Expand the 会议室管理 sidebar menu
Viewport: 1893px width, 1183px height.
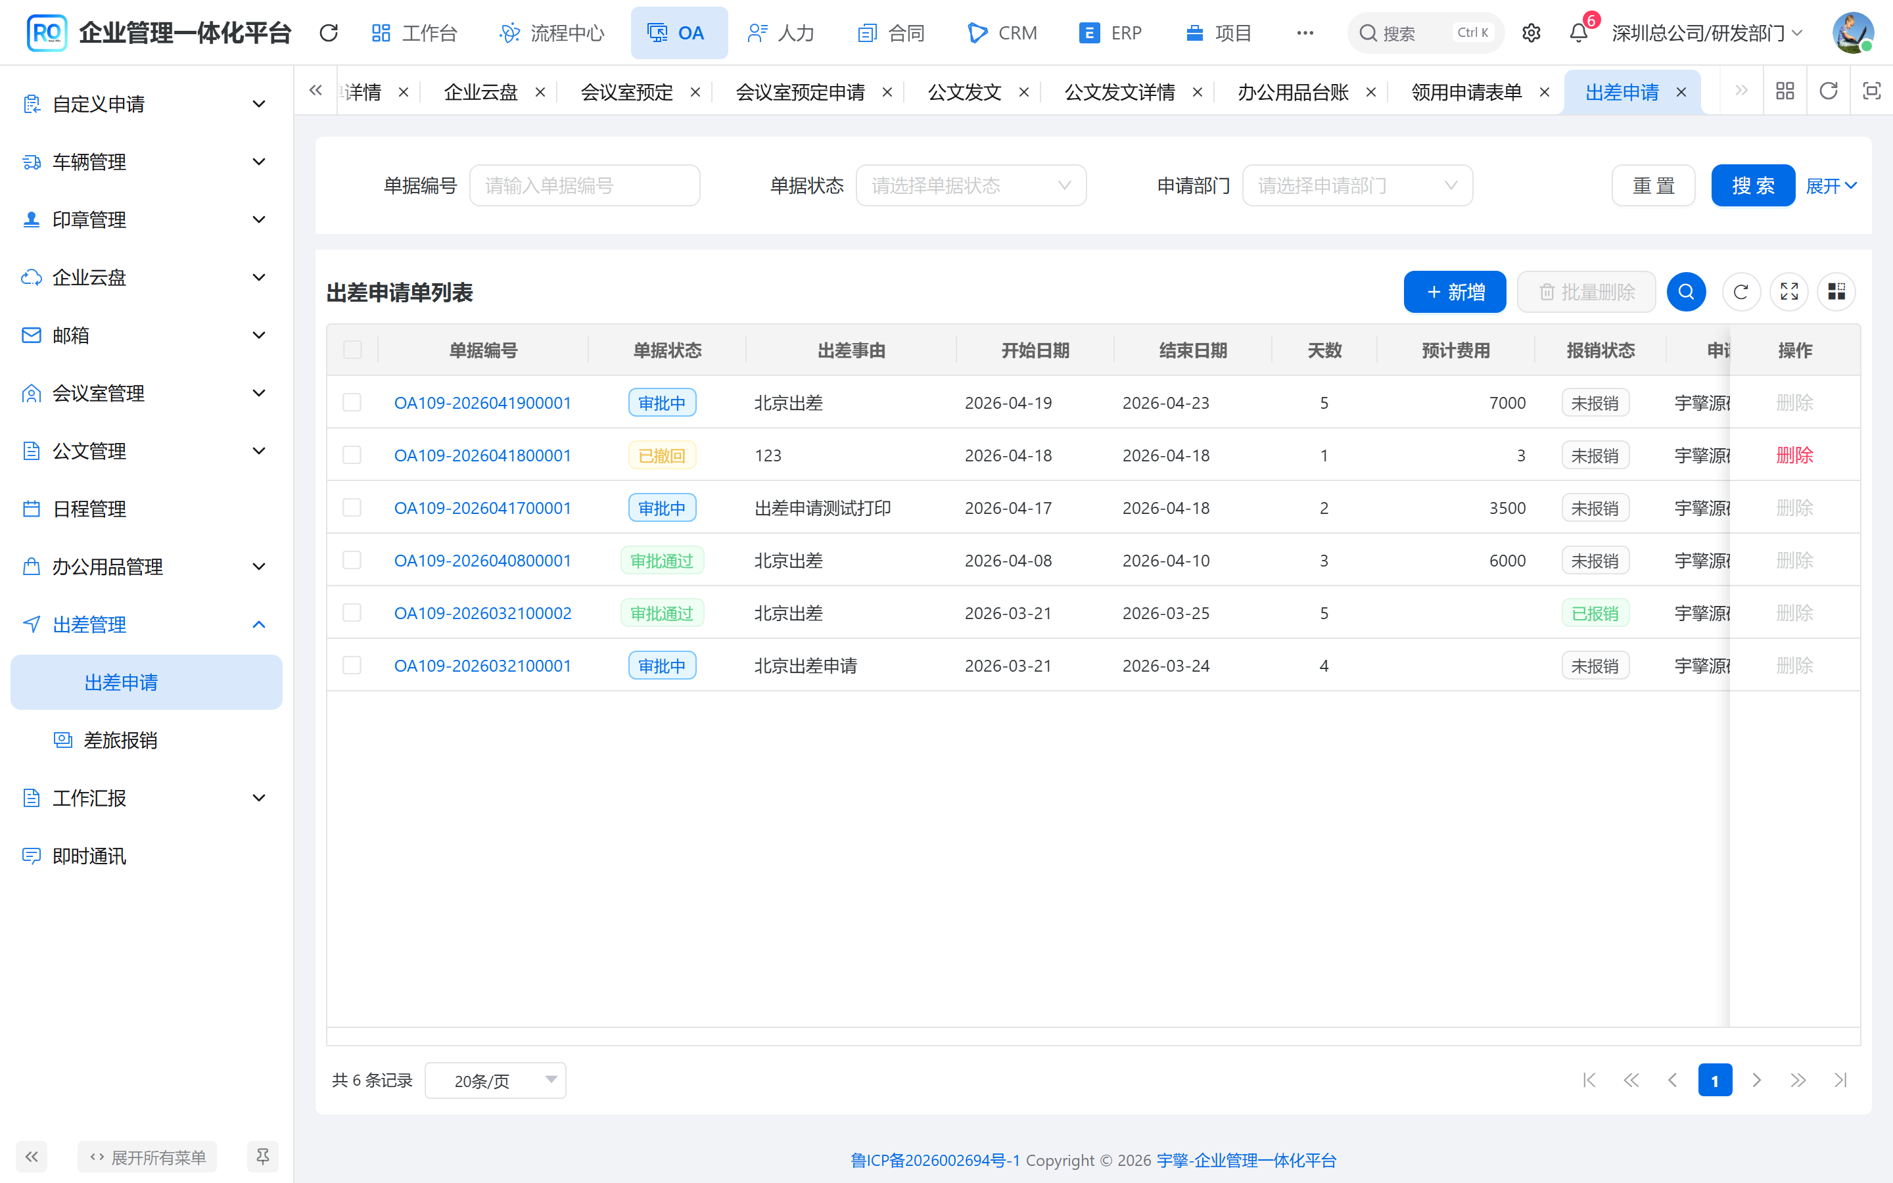pyautogui.click(x=147, y=393)
